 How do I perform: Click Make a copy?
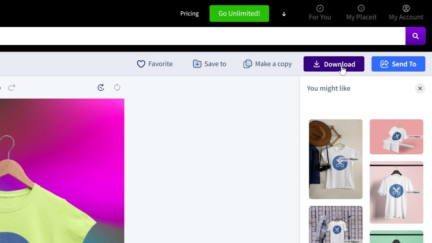coord(267,64)
